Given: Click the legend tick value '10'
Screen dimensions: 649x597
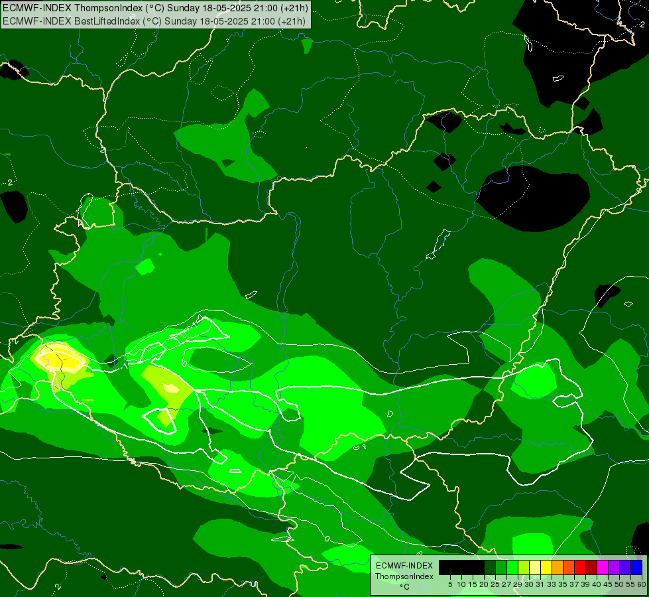Looking at the screenshot, I should tap(461, 584).
